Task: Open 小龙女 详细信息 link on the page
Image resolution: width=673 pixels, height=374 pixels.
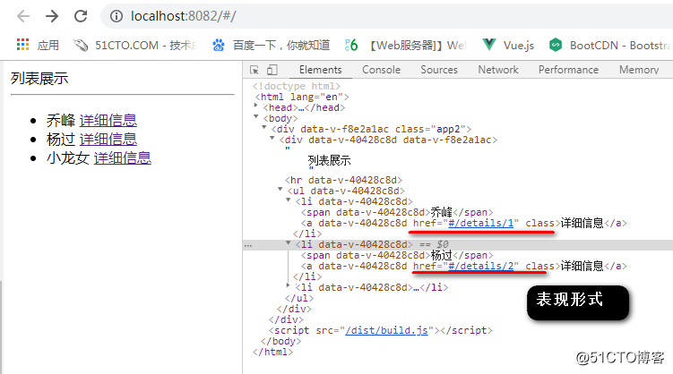Action: click(x=123, y=158)
